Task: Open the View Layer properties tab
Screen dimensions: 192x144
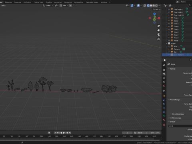Action: pyautogui.click(x=164, y=78)
